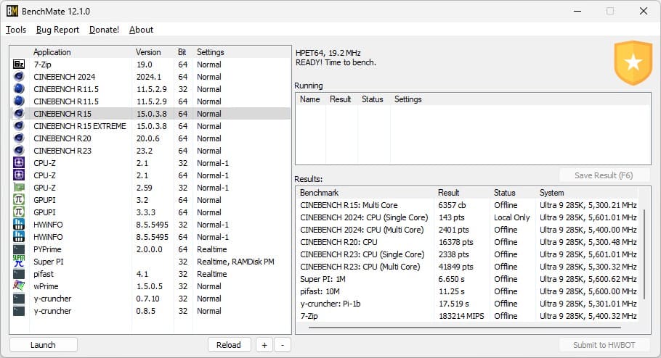Click the CINEBENCH R15 EXTREME icon
The height and width of the screenshot is (358, 661).
click(19, 126)
